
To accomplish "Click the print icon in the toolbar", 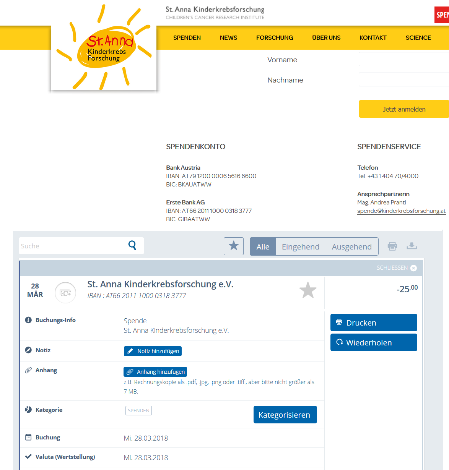I will coord(392,246).
